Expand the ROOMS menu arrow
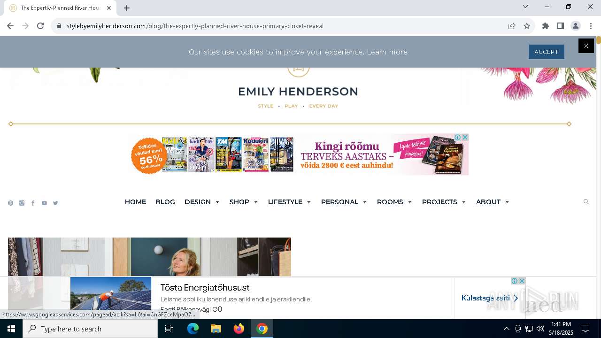Image resolution: width=601 pixels, height=338 pixels. click(x=409, y=202)
